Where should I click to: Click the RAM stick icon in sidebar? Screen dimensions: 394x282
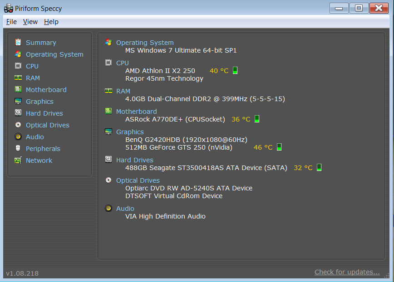18,78
